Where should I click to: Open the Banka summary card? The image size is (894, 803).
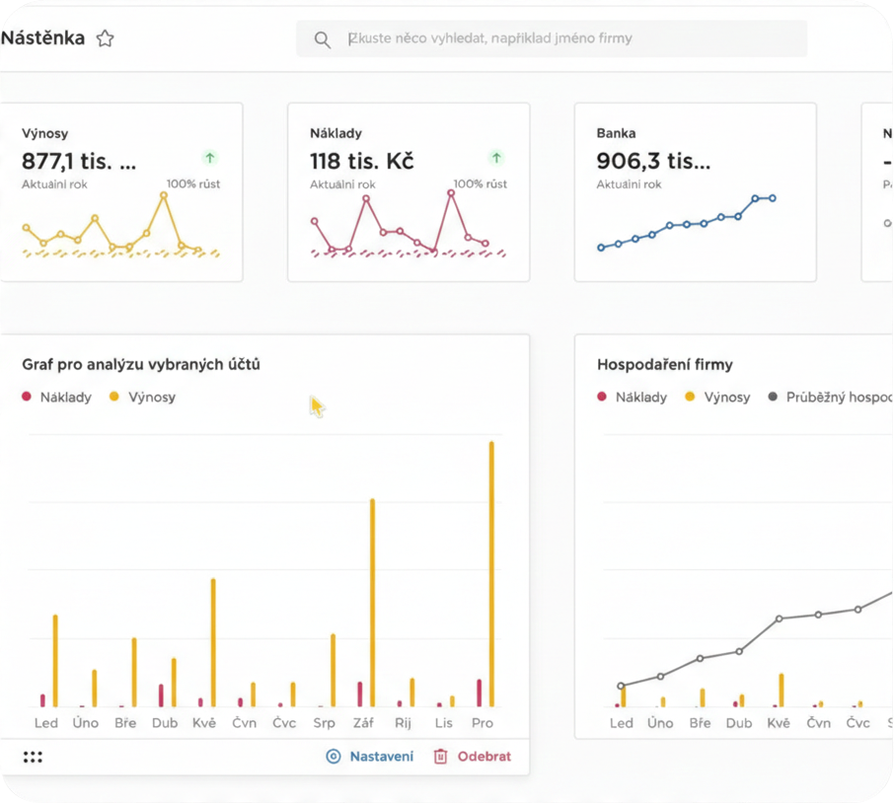tap(695, 192)
